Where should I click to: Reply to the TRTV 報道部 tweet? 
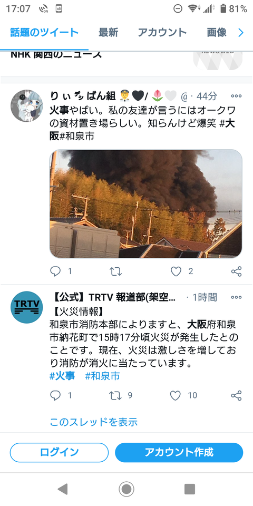coord(55,395)
